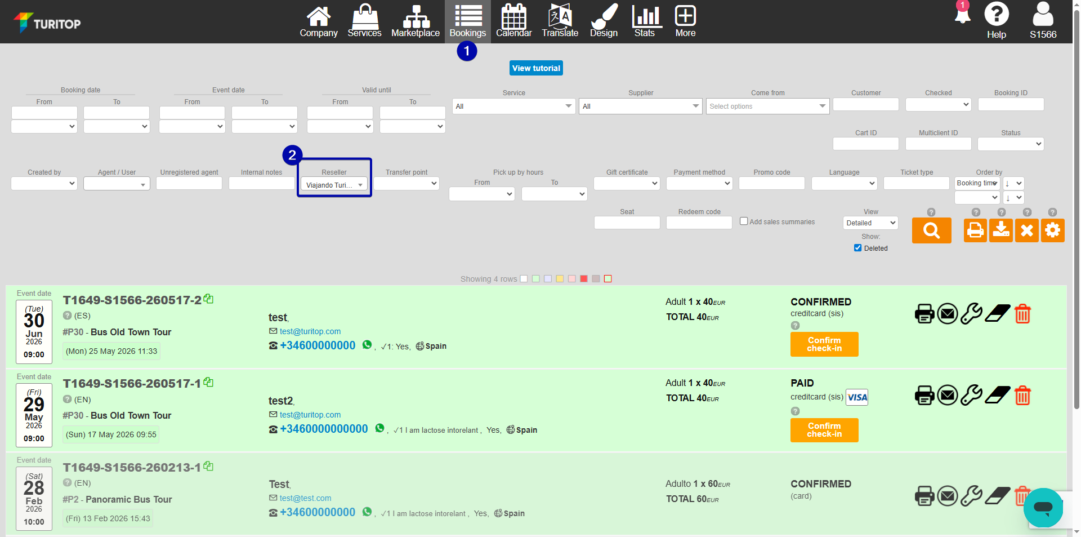
Task: Change the View dropdown from Detailed
Action: 870,223
